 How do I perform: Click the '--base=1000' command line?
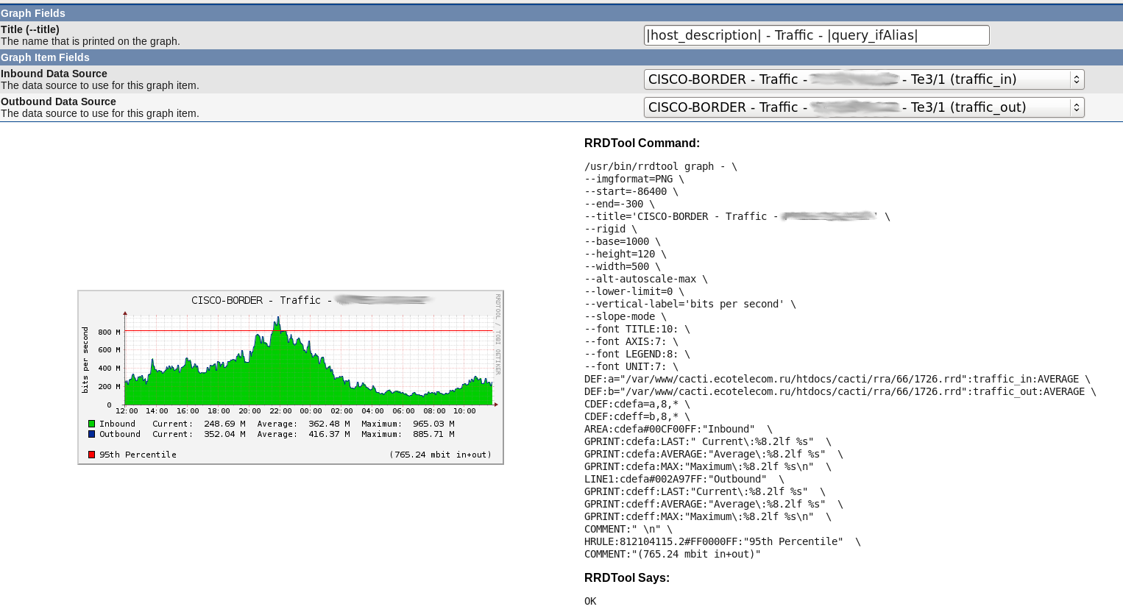[x=623, y=241]
